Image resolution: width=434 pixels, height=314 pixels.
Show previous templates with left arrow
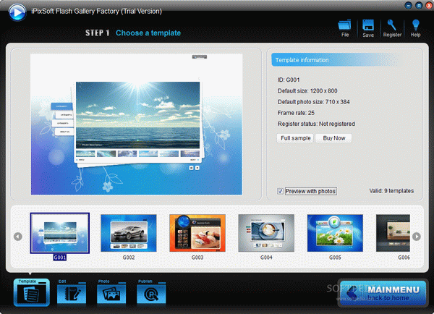point(18,237)
